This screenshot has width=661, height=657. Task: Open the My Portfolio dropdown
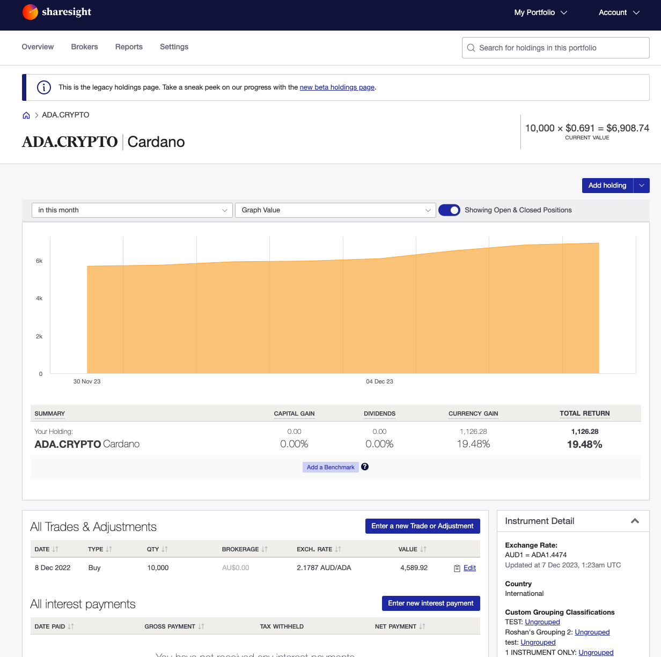540,12
